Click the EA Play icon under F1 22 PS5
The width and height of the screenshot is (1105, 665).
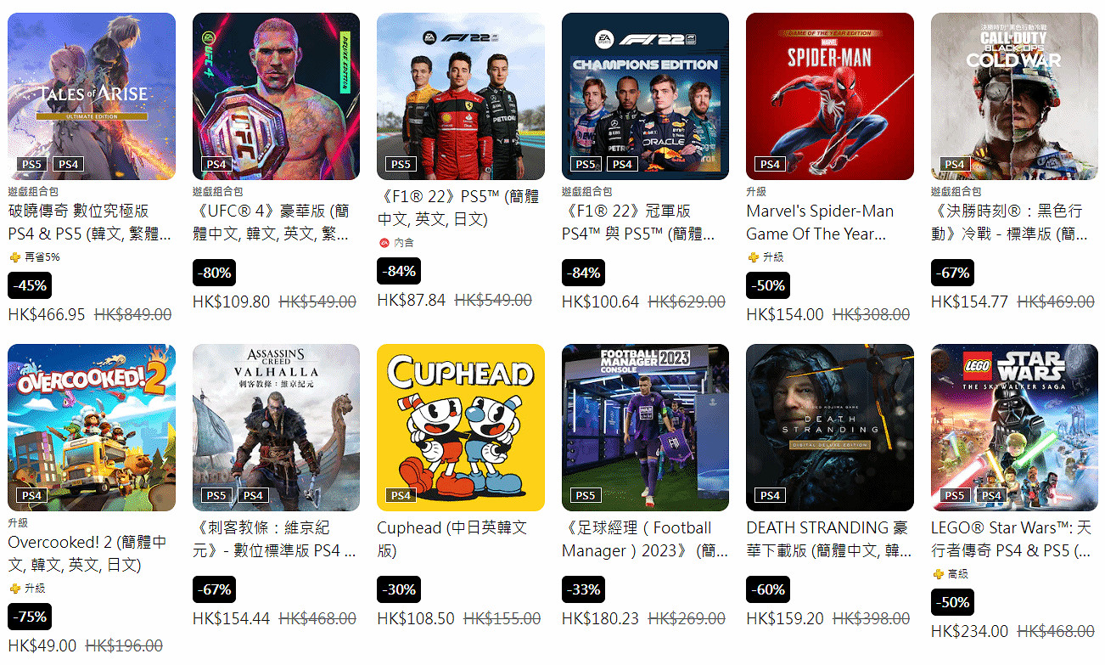pos(384,243)
